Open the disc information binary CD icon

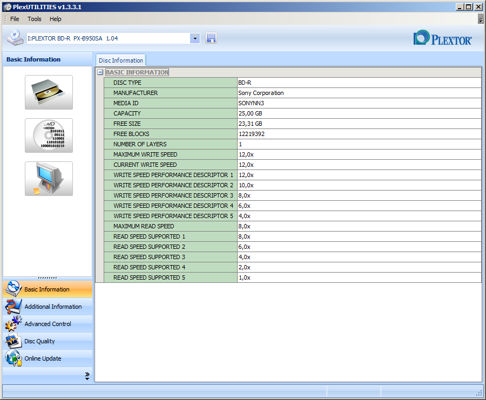click(x=49, y=135)
